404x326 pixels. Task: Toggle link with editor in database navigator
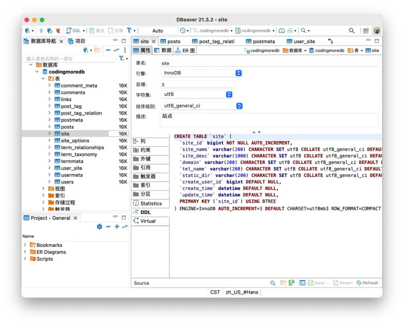(116, 50)
